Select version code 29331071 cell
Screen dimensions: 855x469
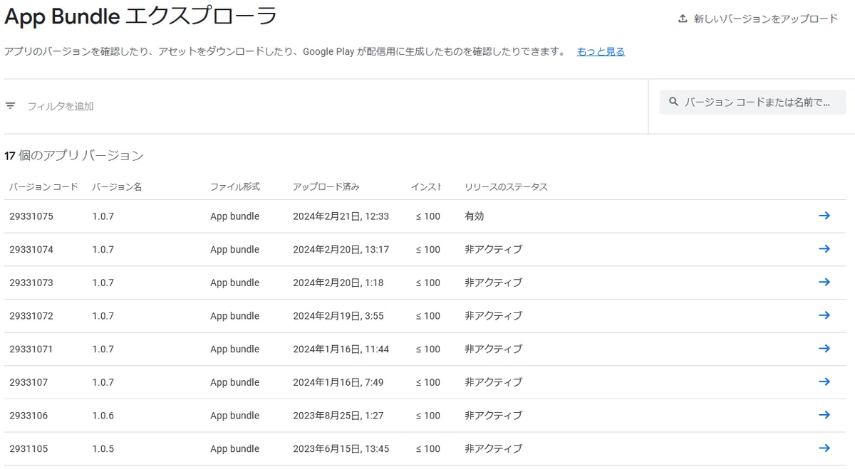pyautogui.click(x=31, y=349)
